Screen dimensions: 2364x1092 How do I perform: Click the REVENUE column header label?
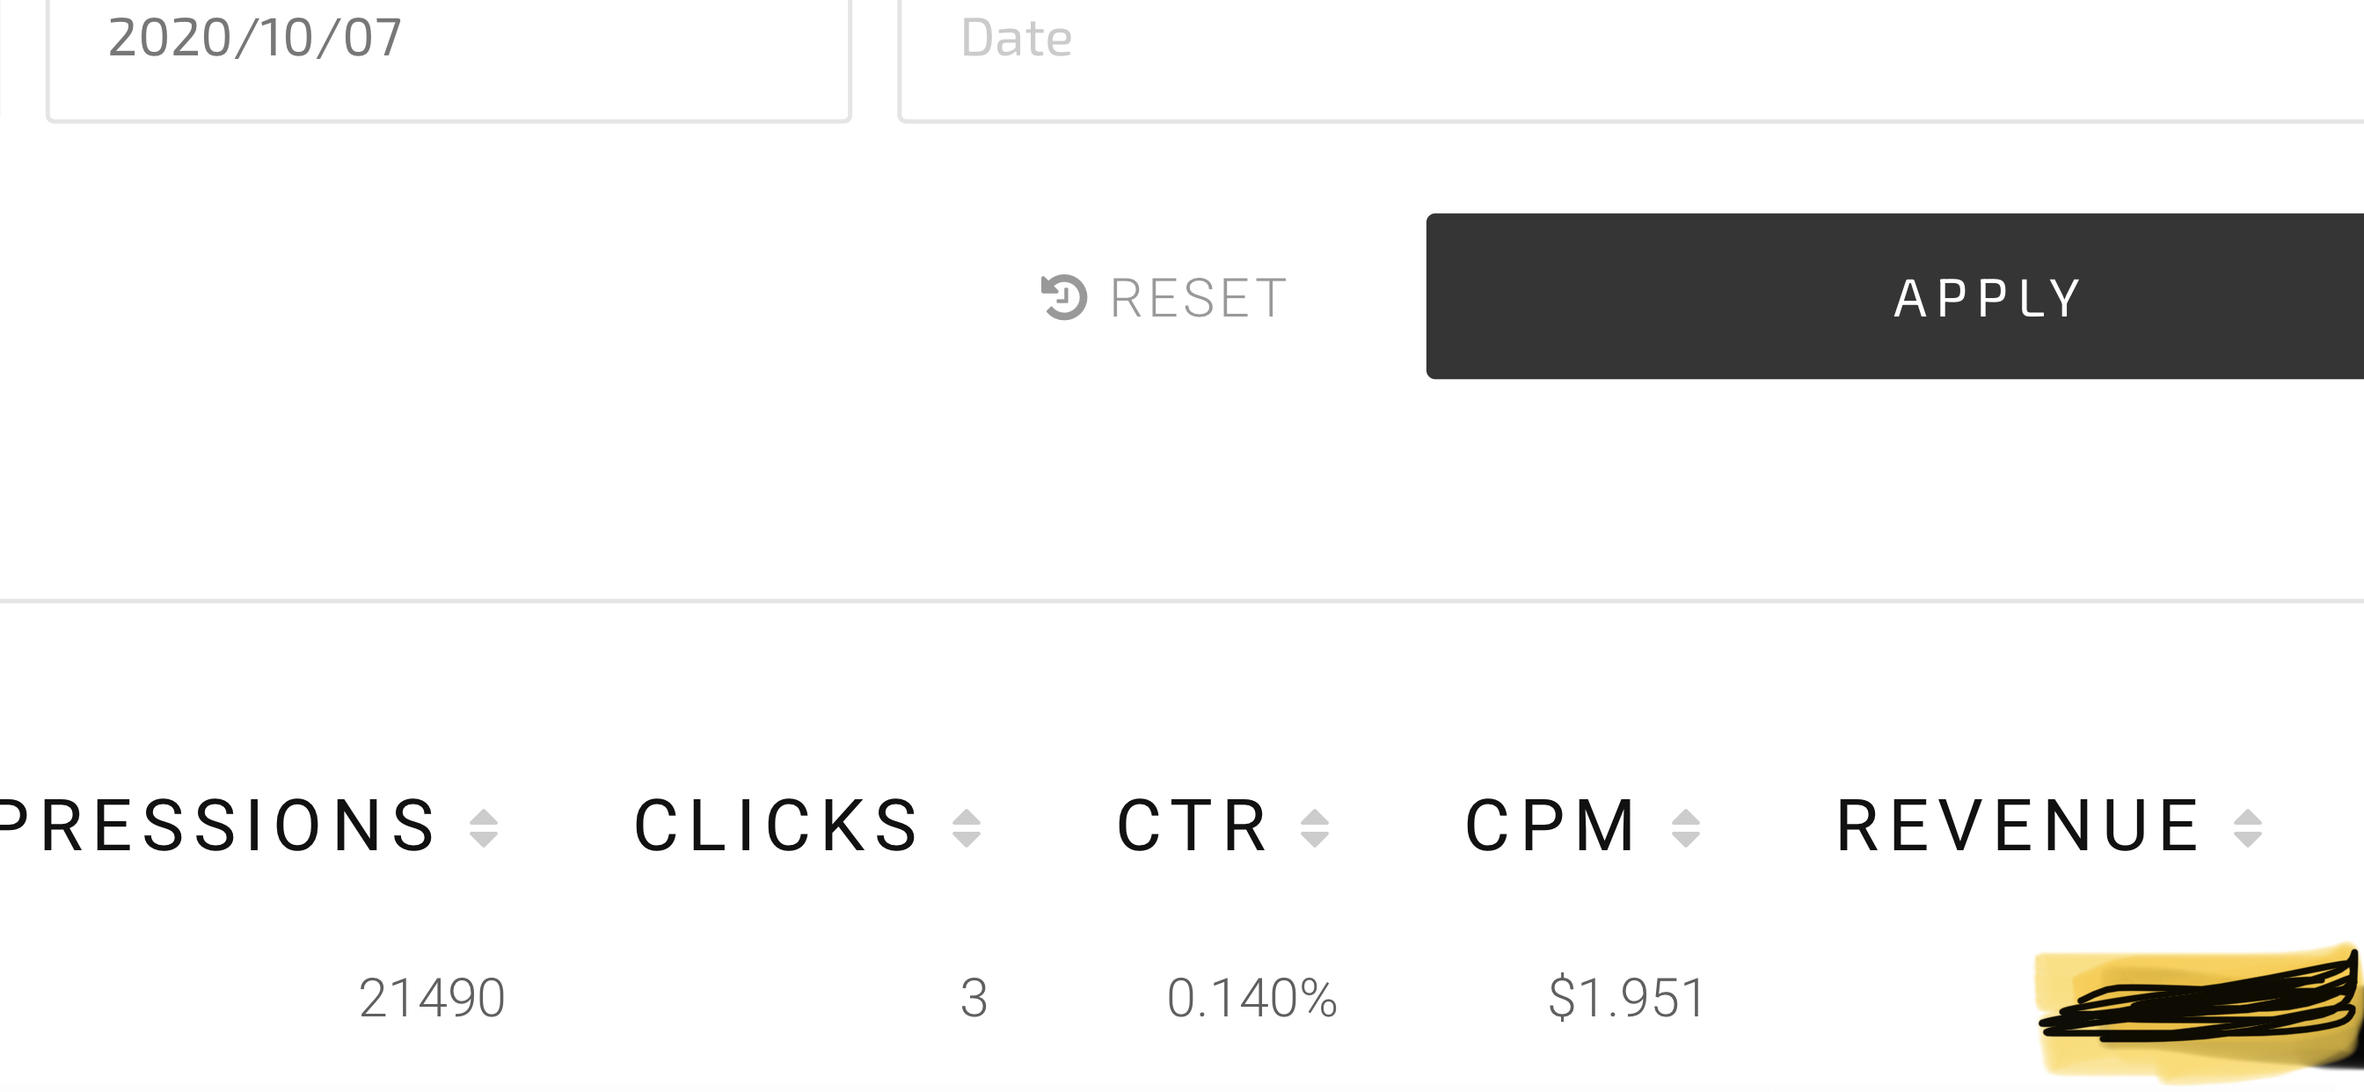pos(2018,826)
